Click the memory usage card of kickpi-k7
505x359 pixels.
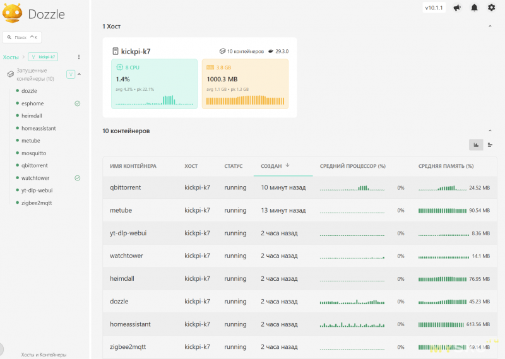245,84
